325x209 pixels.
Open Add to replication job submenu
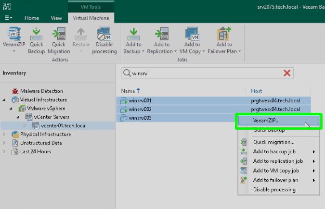point(279,161)
